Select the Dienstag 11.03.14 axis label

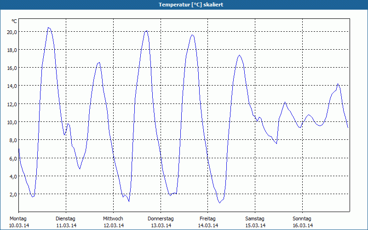[66, 222]
